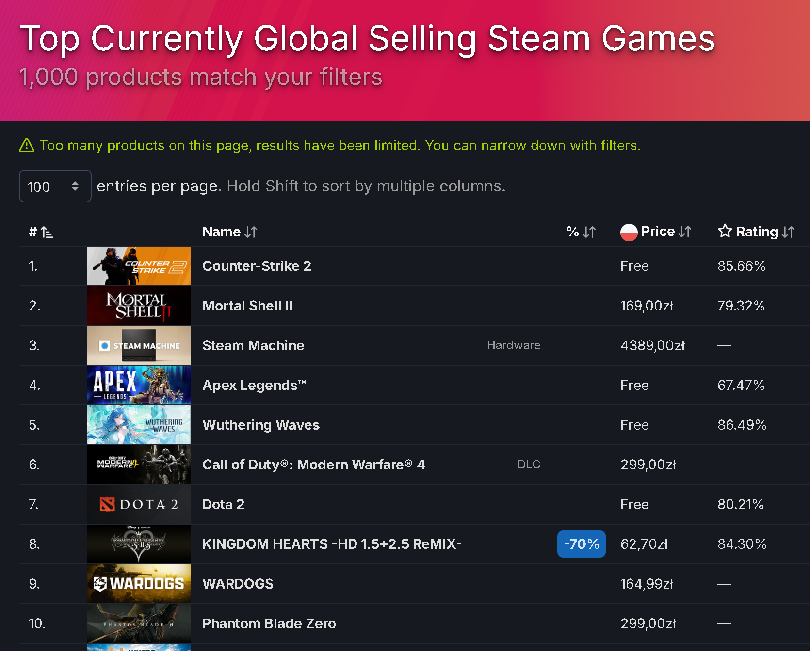Open the WARDOGS game entry
This screenshot has height=651, width=810.
(238, 584)
